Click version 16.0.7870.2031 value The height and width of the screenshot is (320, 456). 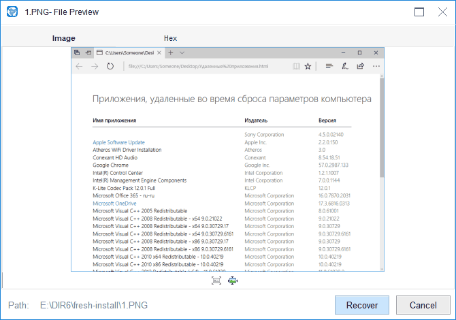point(334,195)
